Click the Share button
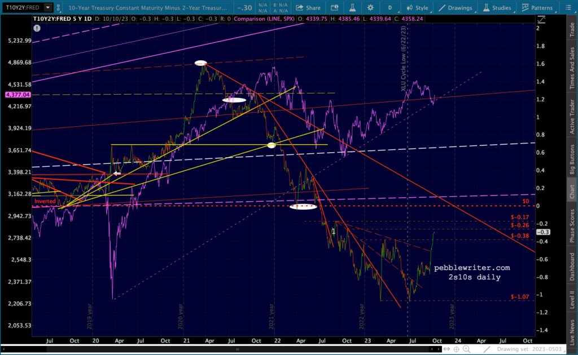 click(x=308, y=8)
